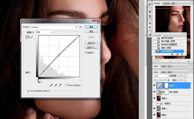Image resolution: width=194 pixels, height=119 pixels.
Task: Open the Preset Custom dropdown
Action: tap(54, 27)
